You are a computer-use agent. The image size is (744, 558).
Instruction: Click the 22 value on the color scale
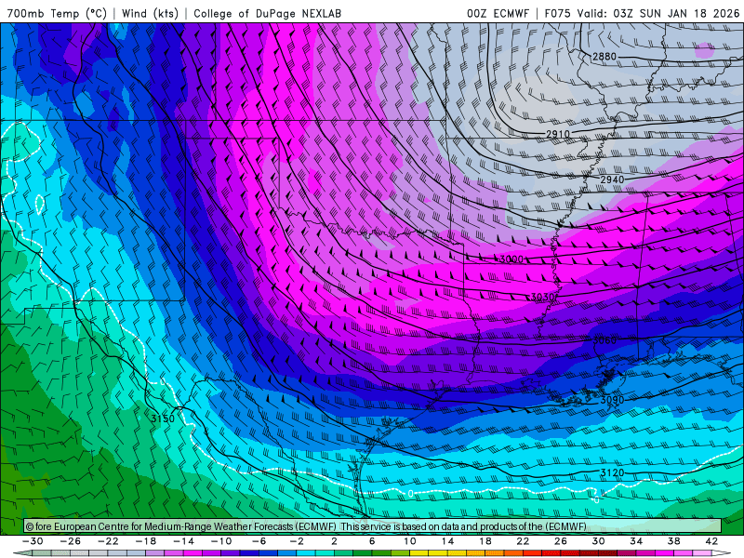pos(523,541)
